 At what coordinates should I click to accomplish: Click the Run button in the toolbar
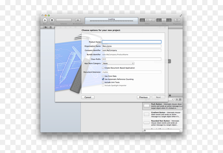pos(45,20)
